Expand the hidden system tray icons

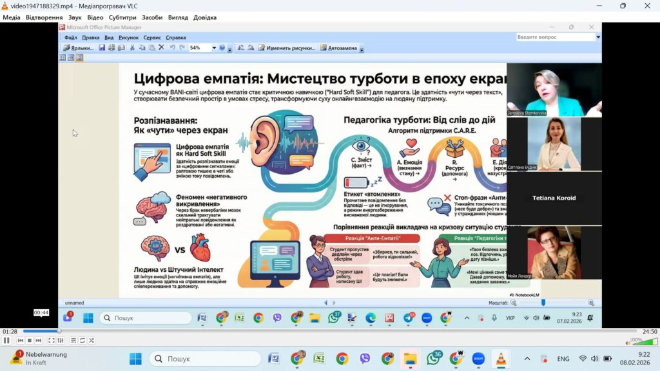(527, 359)
